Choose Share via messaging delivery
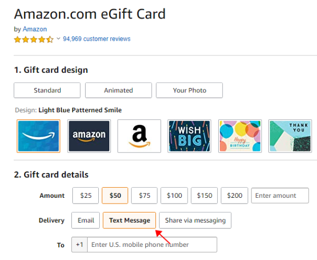Viewport: 317px width, 260px height. tap(195, 220)
